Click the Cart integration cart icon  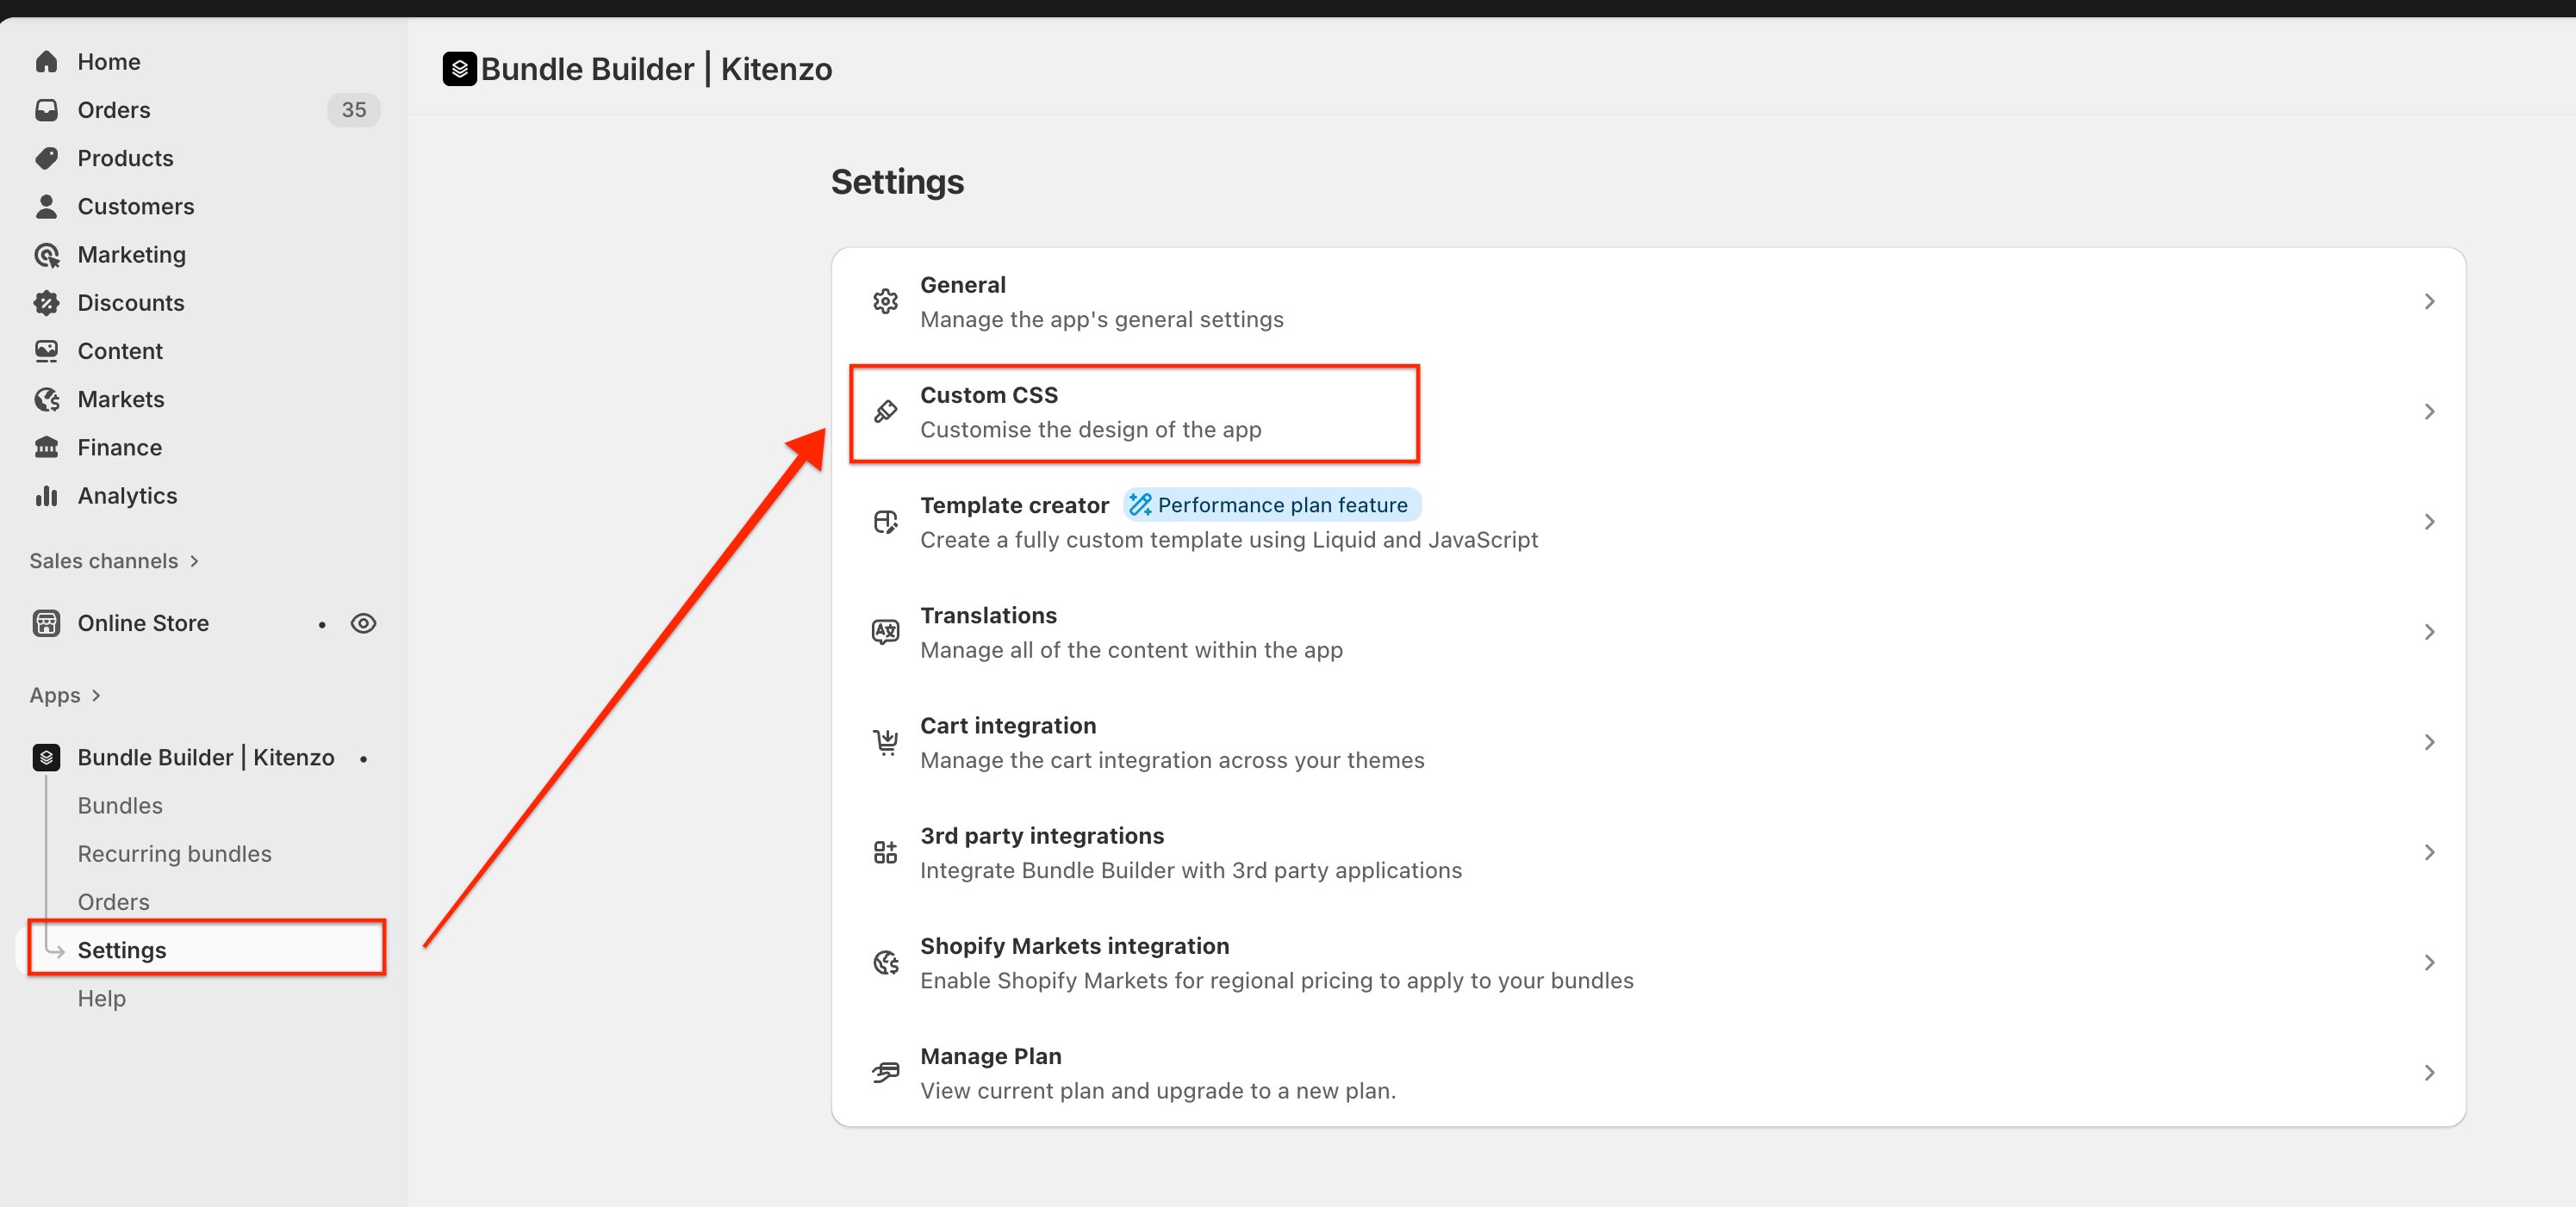click(x=885, y=741)
